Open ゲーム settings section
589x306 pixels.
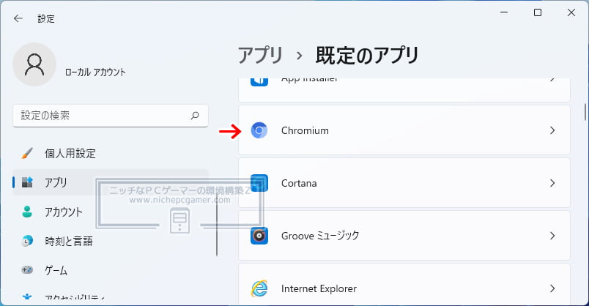click(x=111, y=270)
